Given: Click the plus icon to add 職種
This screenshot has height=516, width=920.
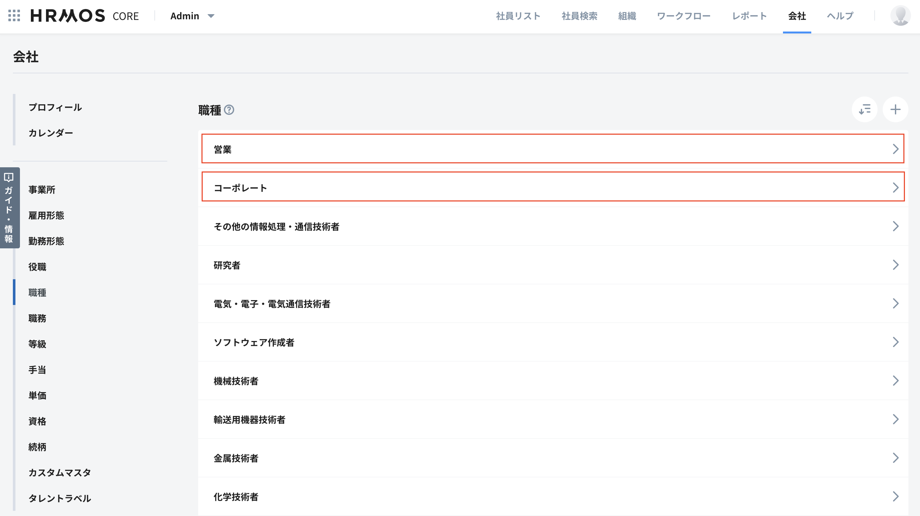Looking at the screenshot, I should pyautogui.click(x=895, y=110).
